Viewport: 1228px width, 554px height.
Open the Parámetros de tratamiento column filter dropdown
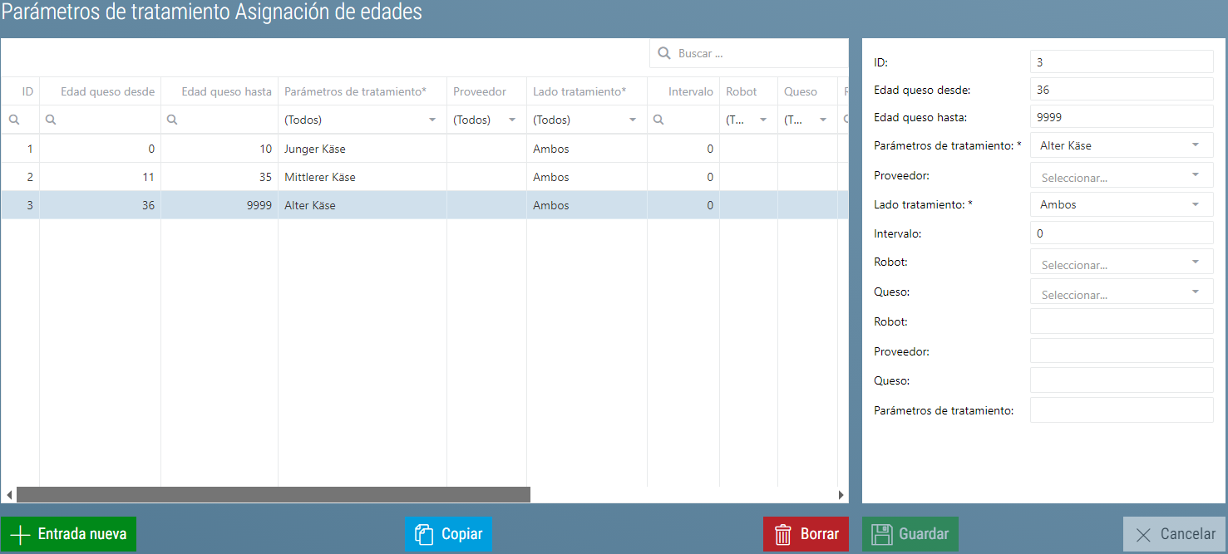(x=432, y=120)
